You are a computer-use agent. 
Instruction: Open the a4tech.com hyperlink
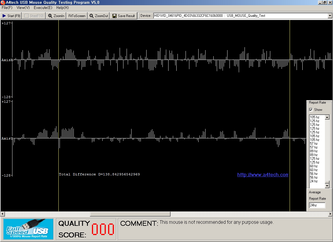tap(263, 175)
